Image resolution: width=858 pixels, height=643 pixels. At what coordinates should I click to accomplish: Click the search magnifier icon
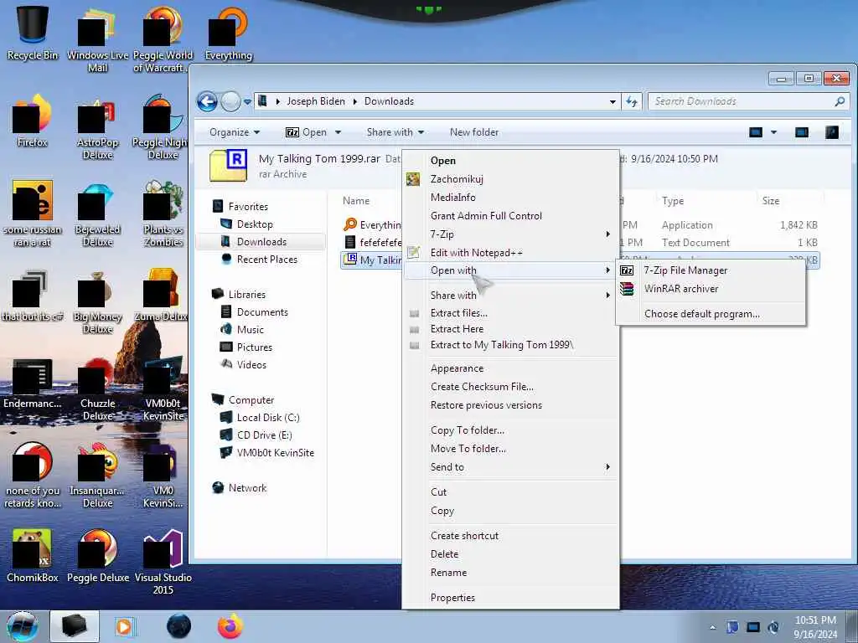pos(840,101)
